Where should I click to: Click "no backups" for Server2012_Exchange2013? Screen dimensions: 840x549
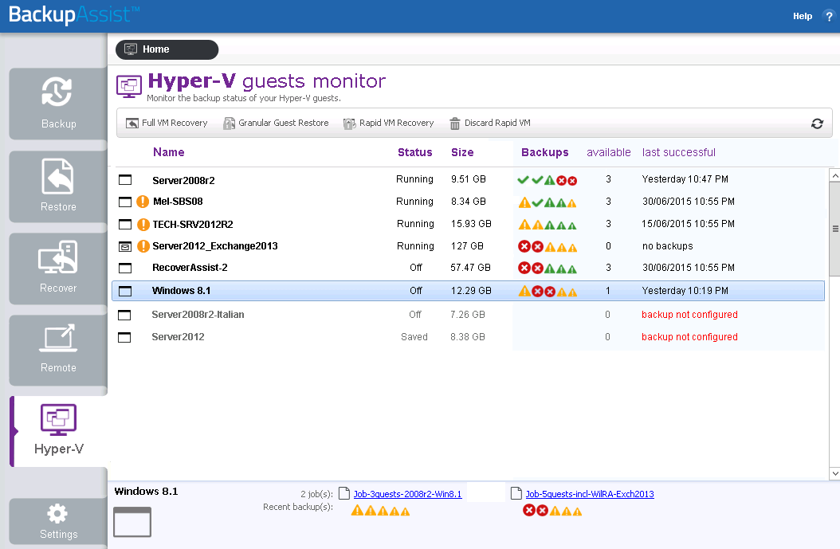coord(668,246)
